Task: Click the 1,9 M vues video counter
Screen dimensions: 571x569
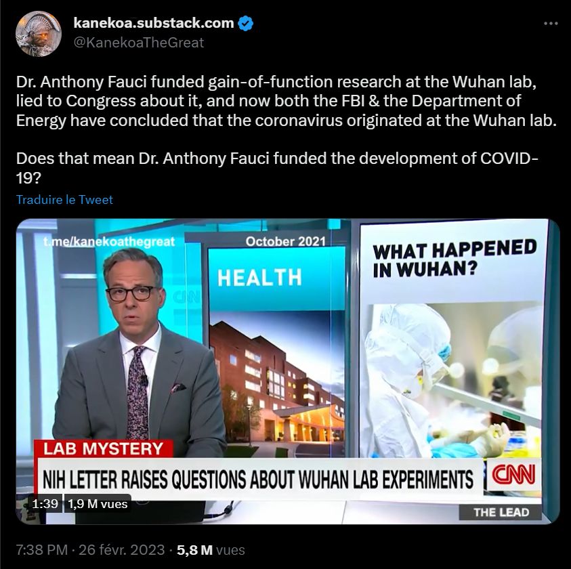Action: coord(98,504)
